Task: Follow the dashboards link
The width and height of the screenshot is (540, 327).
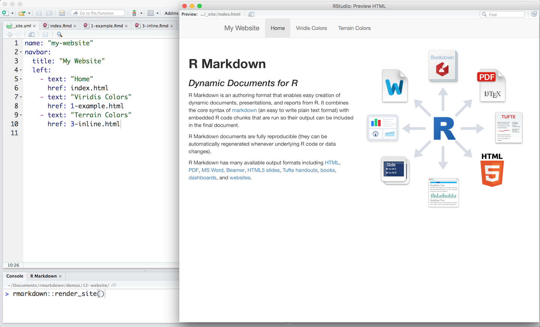Action: tap(202, 178)
